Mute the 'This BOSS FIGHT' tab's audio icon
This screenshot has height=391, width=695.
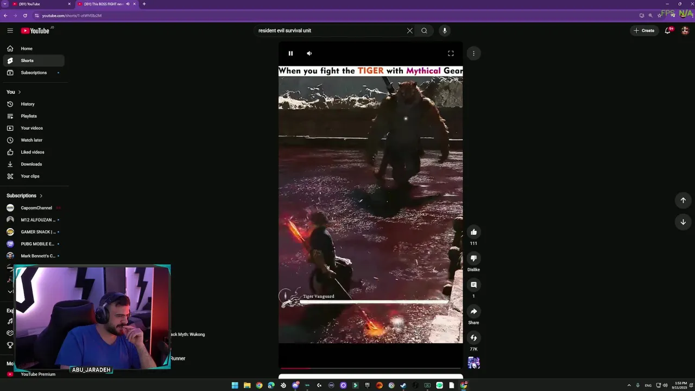pyautogui.click(x=128, y=4)
